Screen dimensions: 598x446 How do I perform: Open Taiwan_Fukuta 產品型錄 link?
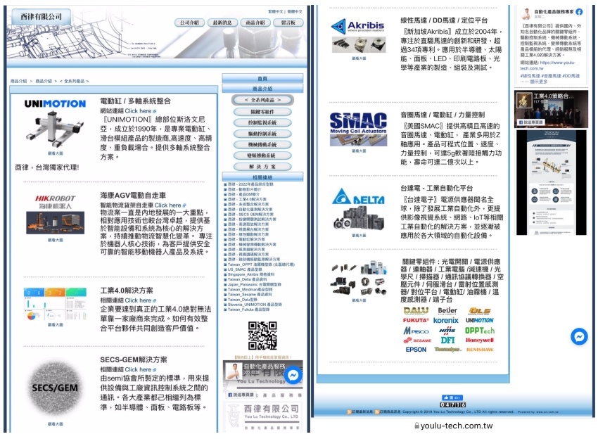[x=248, y=310]
